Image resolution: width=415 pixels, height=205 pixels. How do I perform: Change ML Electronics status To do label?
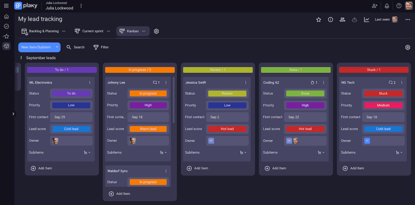[71, 94]
